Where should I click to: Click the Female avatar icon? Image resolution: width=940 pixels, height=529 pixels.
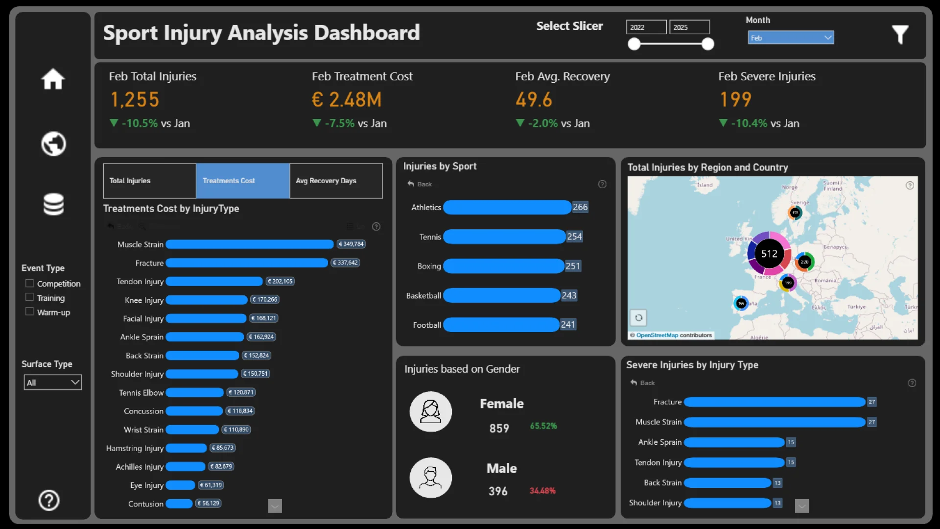click(x=430, y=411)
